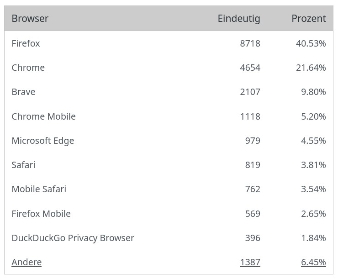This screenshot has width=338, height=279.
Task: Select the Brave row label
Action: [24, 92]
